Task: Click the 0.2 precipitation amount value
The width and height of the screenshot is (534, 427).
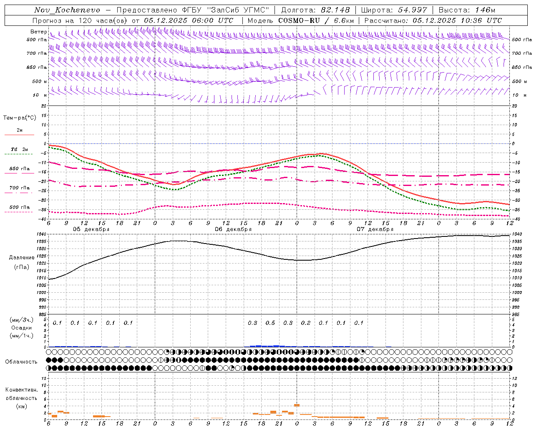Action: pyautogui.click(x=306, y=323)
